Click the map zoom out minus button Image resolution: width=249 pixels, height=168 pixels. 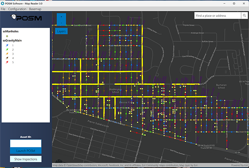[x=62, y=23]
